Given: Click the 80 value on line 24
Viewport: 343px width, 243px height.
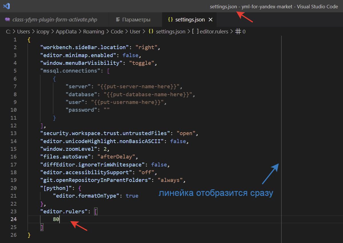Looking at the screenshot, I should pyautogui.click(x=56, y=219).
